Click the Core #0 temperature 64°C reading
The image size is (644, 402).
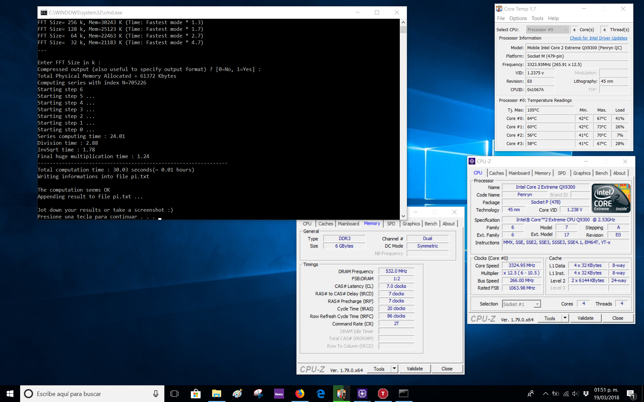click(550, 119)
